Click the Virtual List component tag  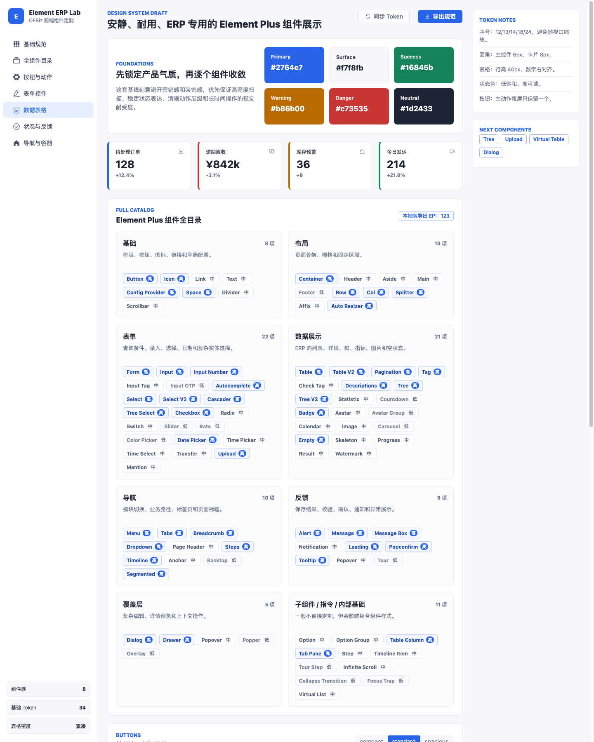point(317,695)
